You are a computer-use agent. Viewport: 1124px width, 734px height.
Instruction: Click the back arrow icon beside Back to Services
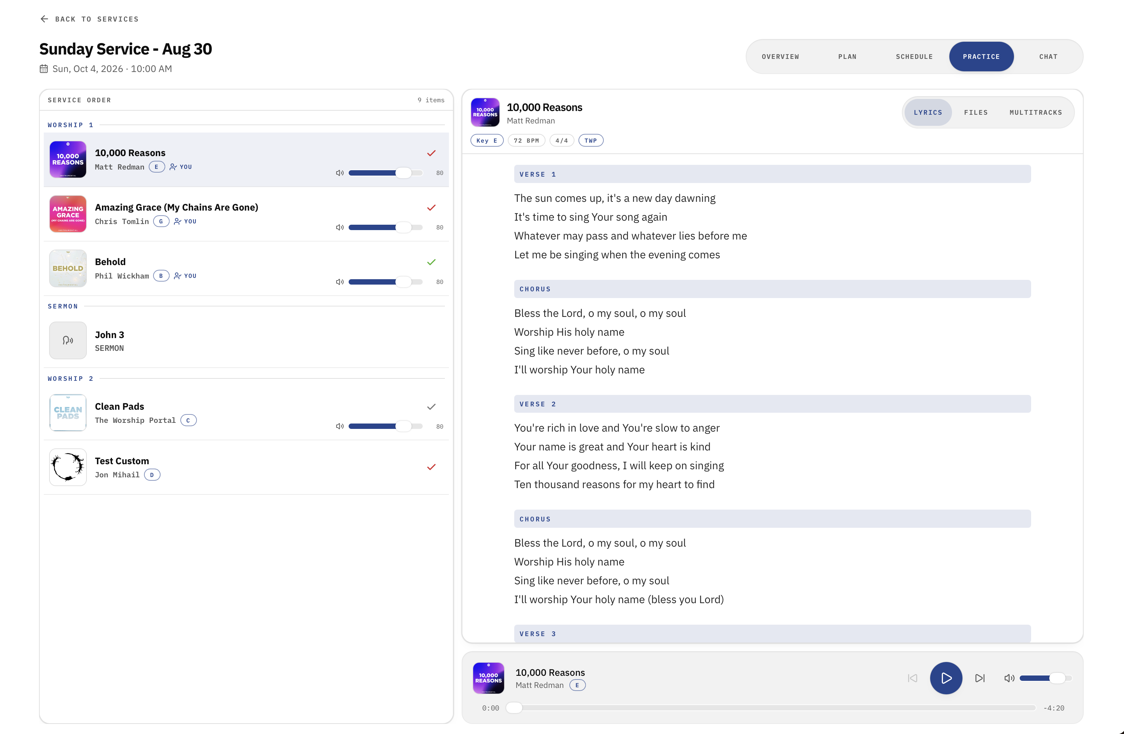coord(44,19)
